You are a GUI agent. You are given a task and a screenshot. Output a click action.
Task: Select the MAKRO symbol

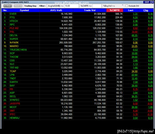click(x=14, y=46)
